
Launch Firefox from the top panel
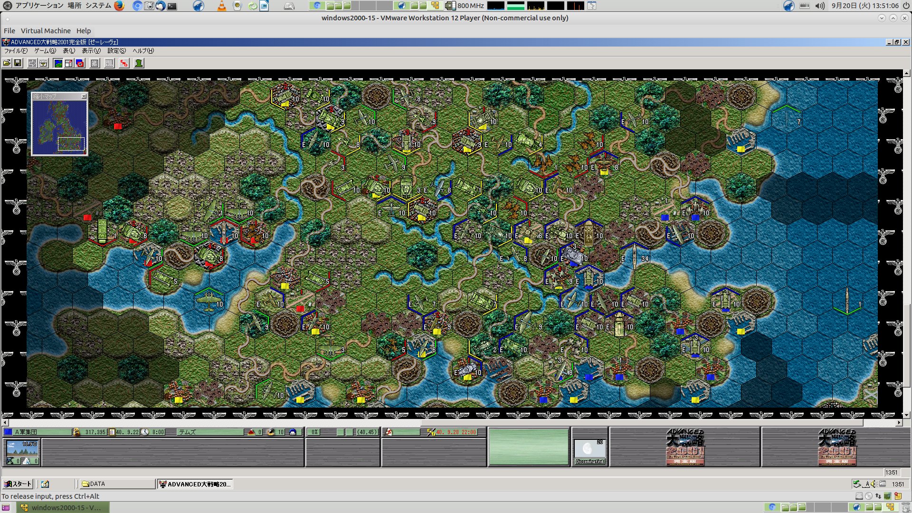pos(119,6)
